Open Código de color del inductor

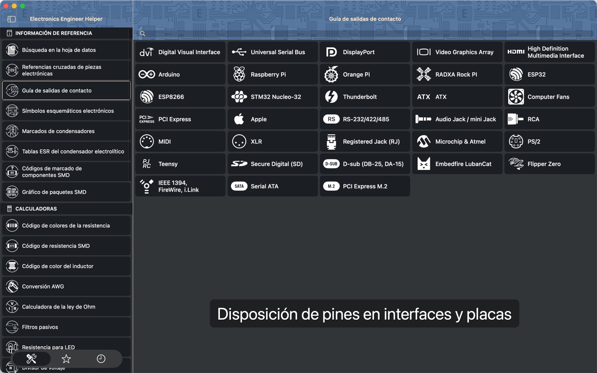click(67, 266)
